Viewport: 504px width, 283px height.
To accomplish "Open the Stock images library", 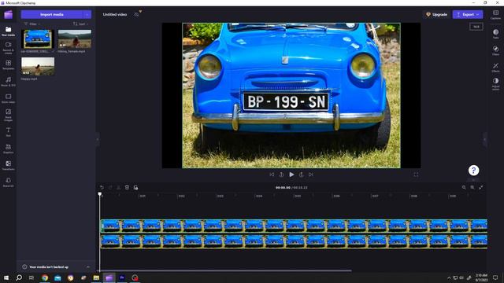I will click(x=9, y=115).
